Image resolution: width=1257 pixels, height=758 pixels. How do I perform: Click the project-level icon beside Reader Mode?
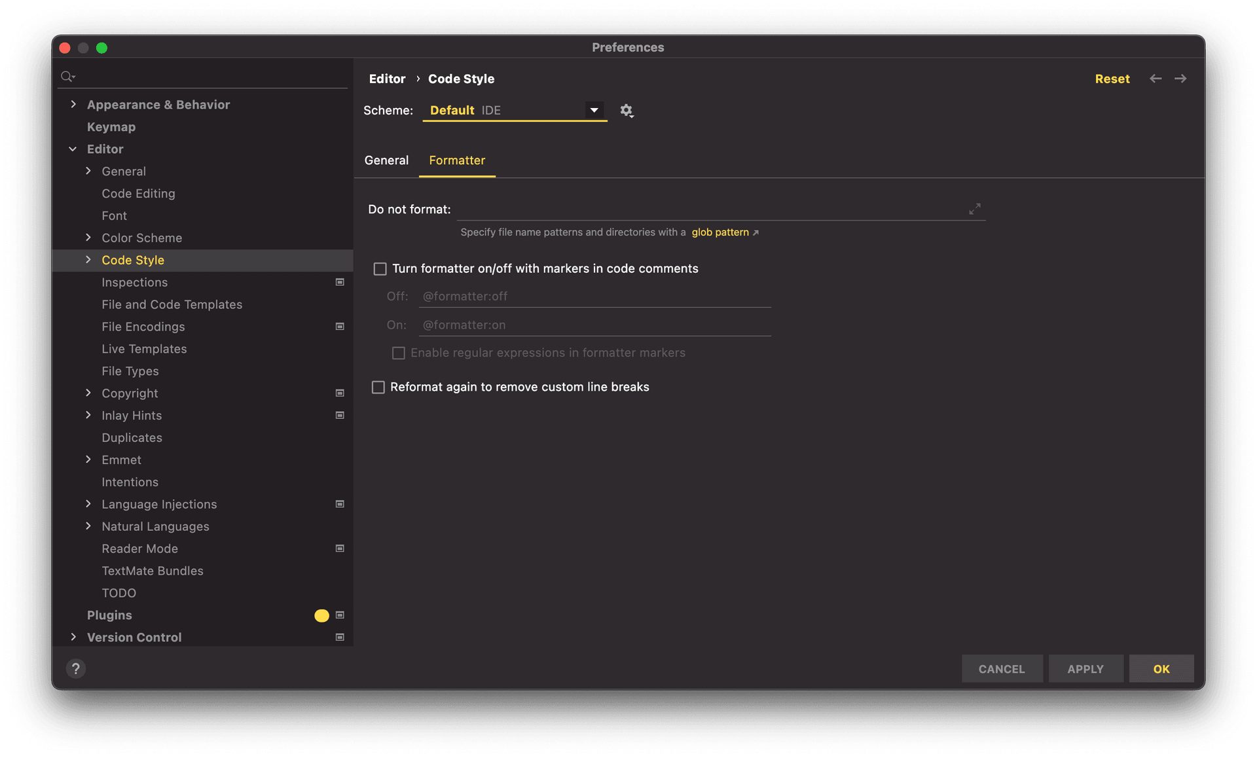tap(340, 549)
